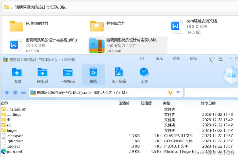Expand the archive path dropdown arrow
This screenshot has height=157, width=238.
tap(178, 92)
